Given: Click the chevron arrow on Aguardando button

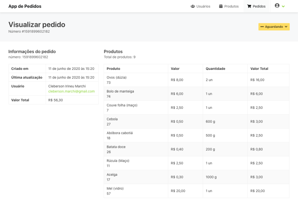Looking at the screenshot, I should [286, 27].
